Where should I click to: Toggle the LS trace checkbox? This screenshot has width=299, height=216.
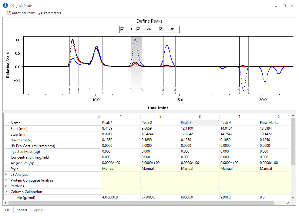click(x=122, y=29)
